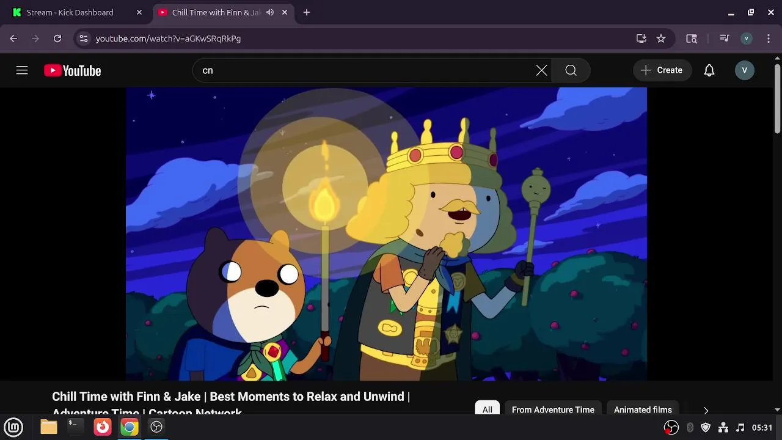Open the 05:31 clock calendar

(x=762, y=428)
